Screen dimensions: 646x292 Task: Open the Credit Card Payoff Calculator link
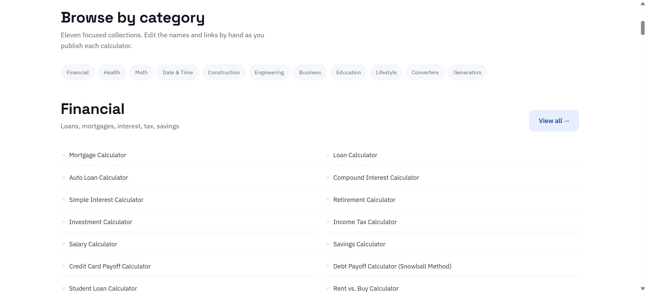[x=110, y=266]
